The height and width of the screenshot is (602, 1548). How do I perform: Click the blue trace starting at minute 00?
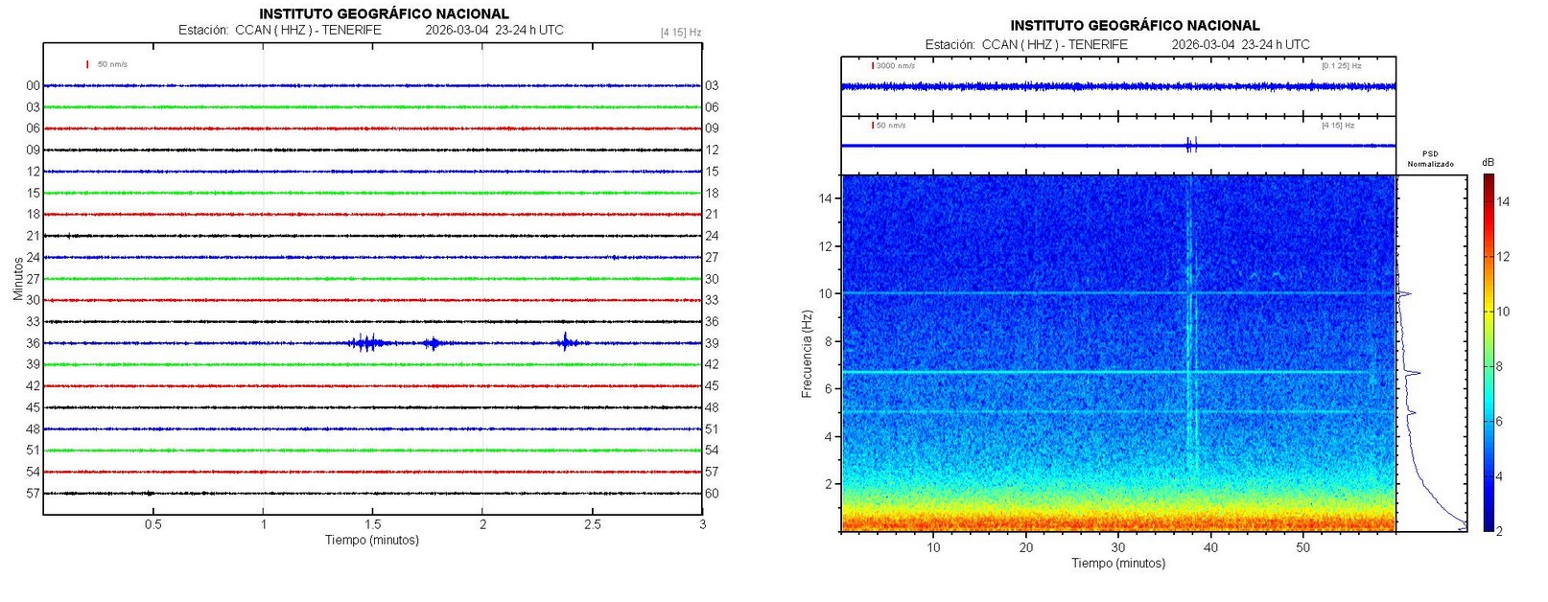tap(192, 85)
